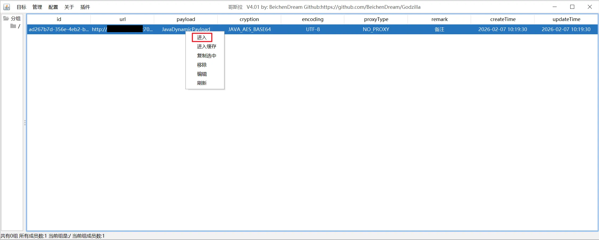The width and height of the screenshot is (599, 240).
Task: Sort by the url column header
Action: tap(123, 19)
